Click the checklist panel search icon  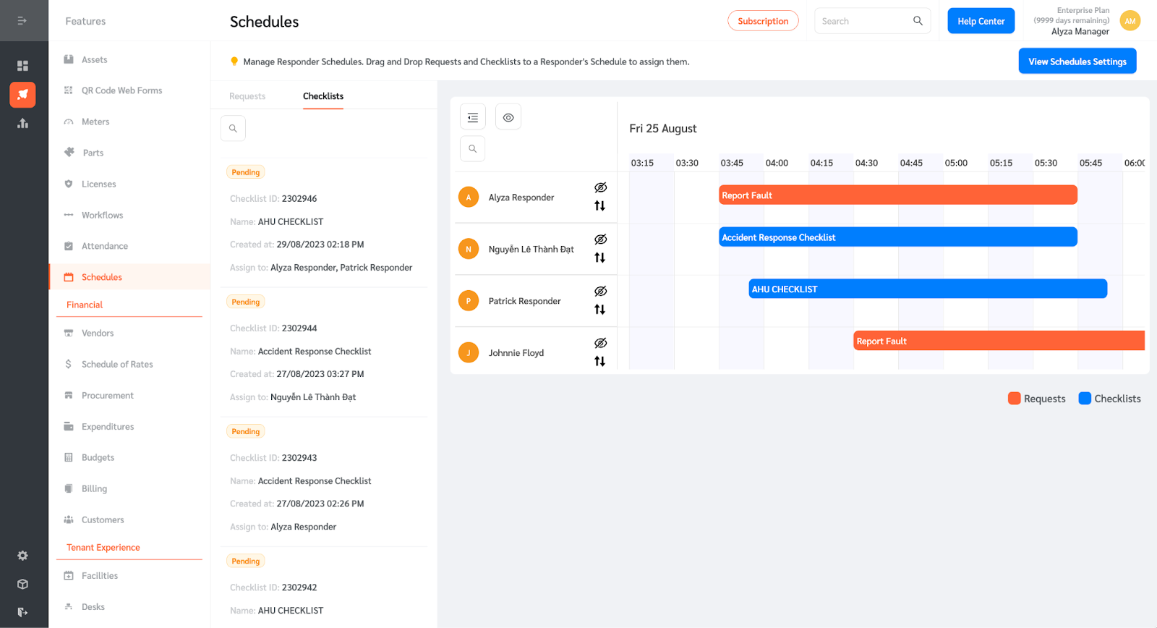click(x=233, y=128)
